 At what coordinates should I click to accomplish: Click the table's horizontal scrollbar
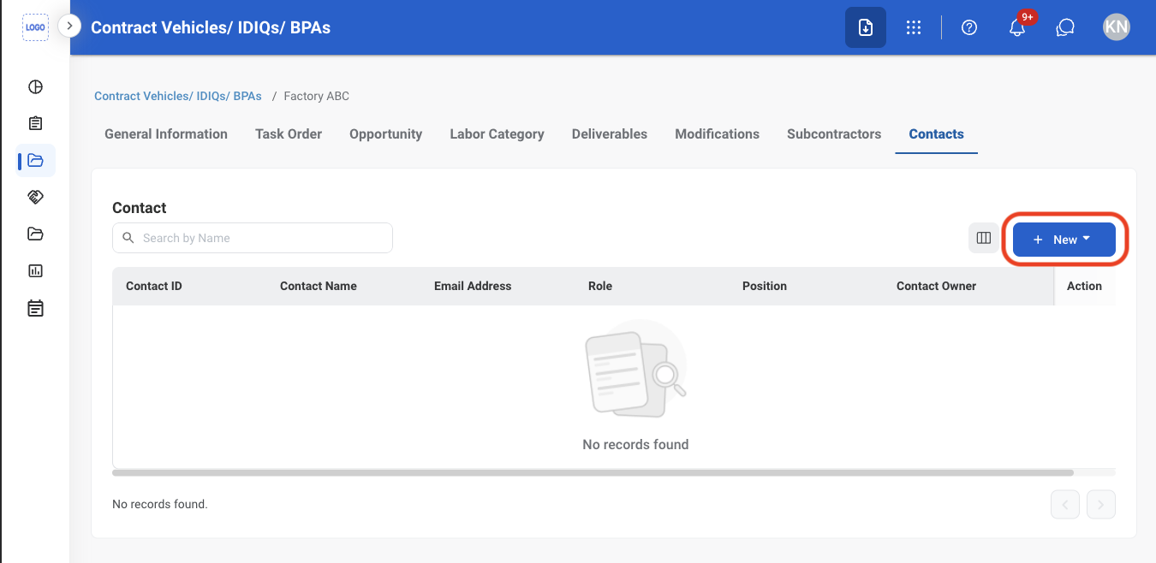click(x=593, y=472)
